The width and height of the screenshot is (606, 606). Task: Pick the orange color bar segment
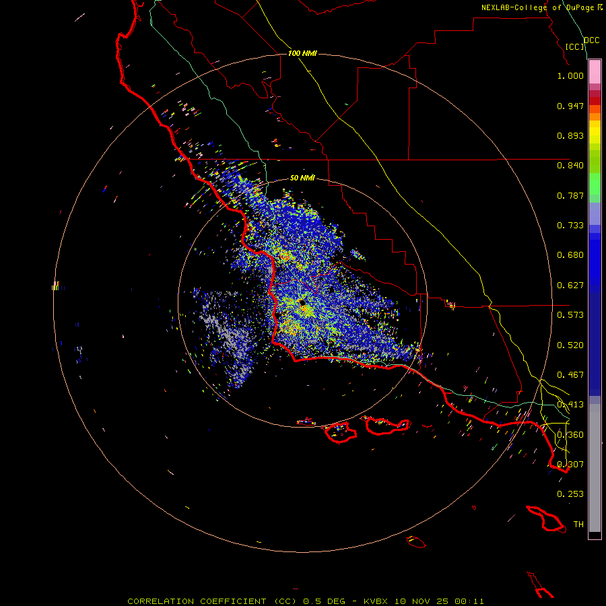[x=595, y=116]
